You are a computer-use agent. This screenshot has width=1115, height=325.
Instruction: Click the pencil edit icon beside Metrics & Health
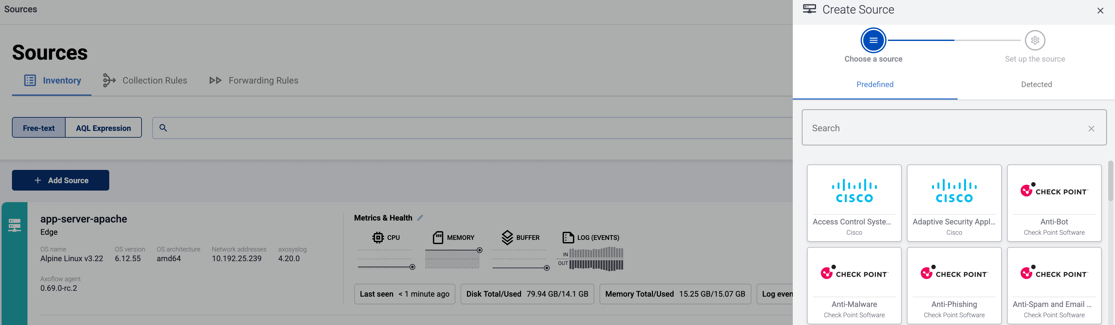[x=420, y=218]
